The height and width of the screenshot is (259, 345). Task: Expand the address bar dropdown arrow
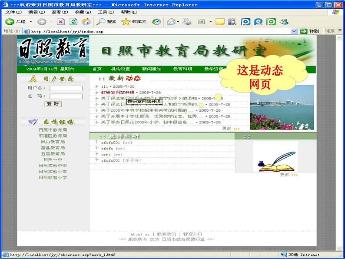pos(294,31)
